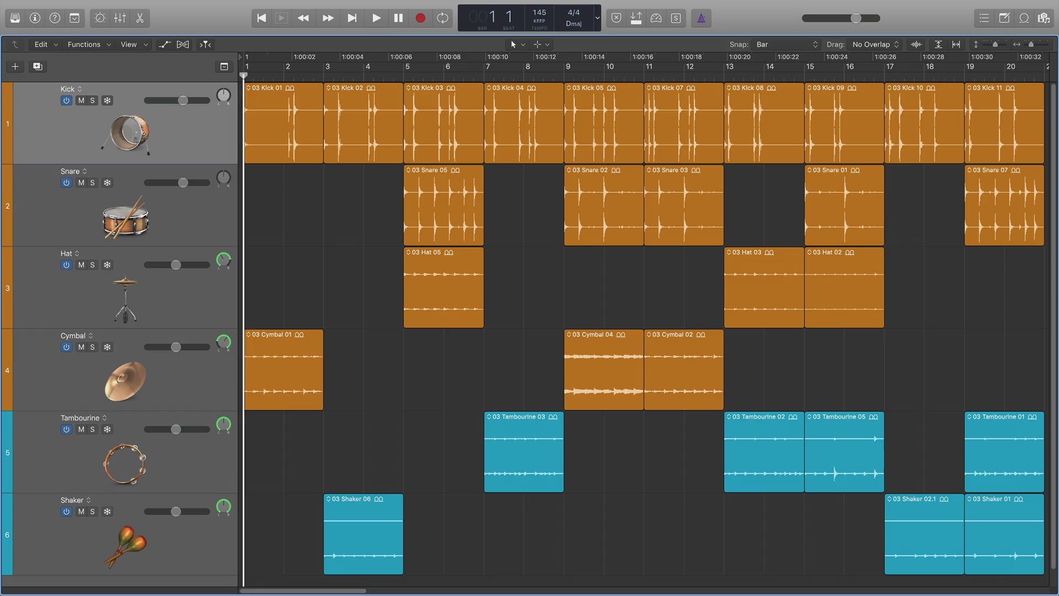Image resolution: width=1059 pixels, height=596 pixels.
Task: Adjust the Kick track volume slider
Action: [x=177, y=100]
